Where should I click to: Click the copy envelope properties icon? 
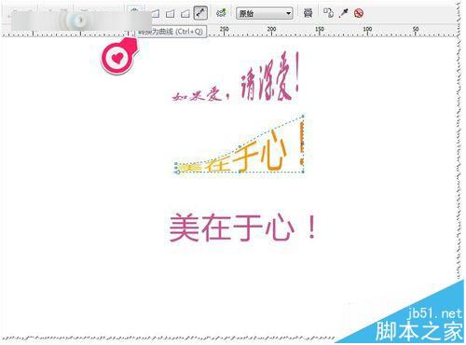click(x=328, y=13)
